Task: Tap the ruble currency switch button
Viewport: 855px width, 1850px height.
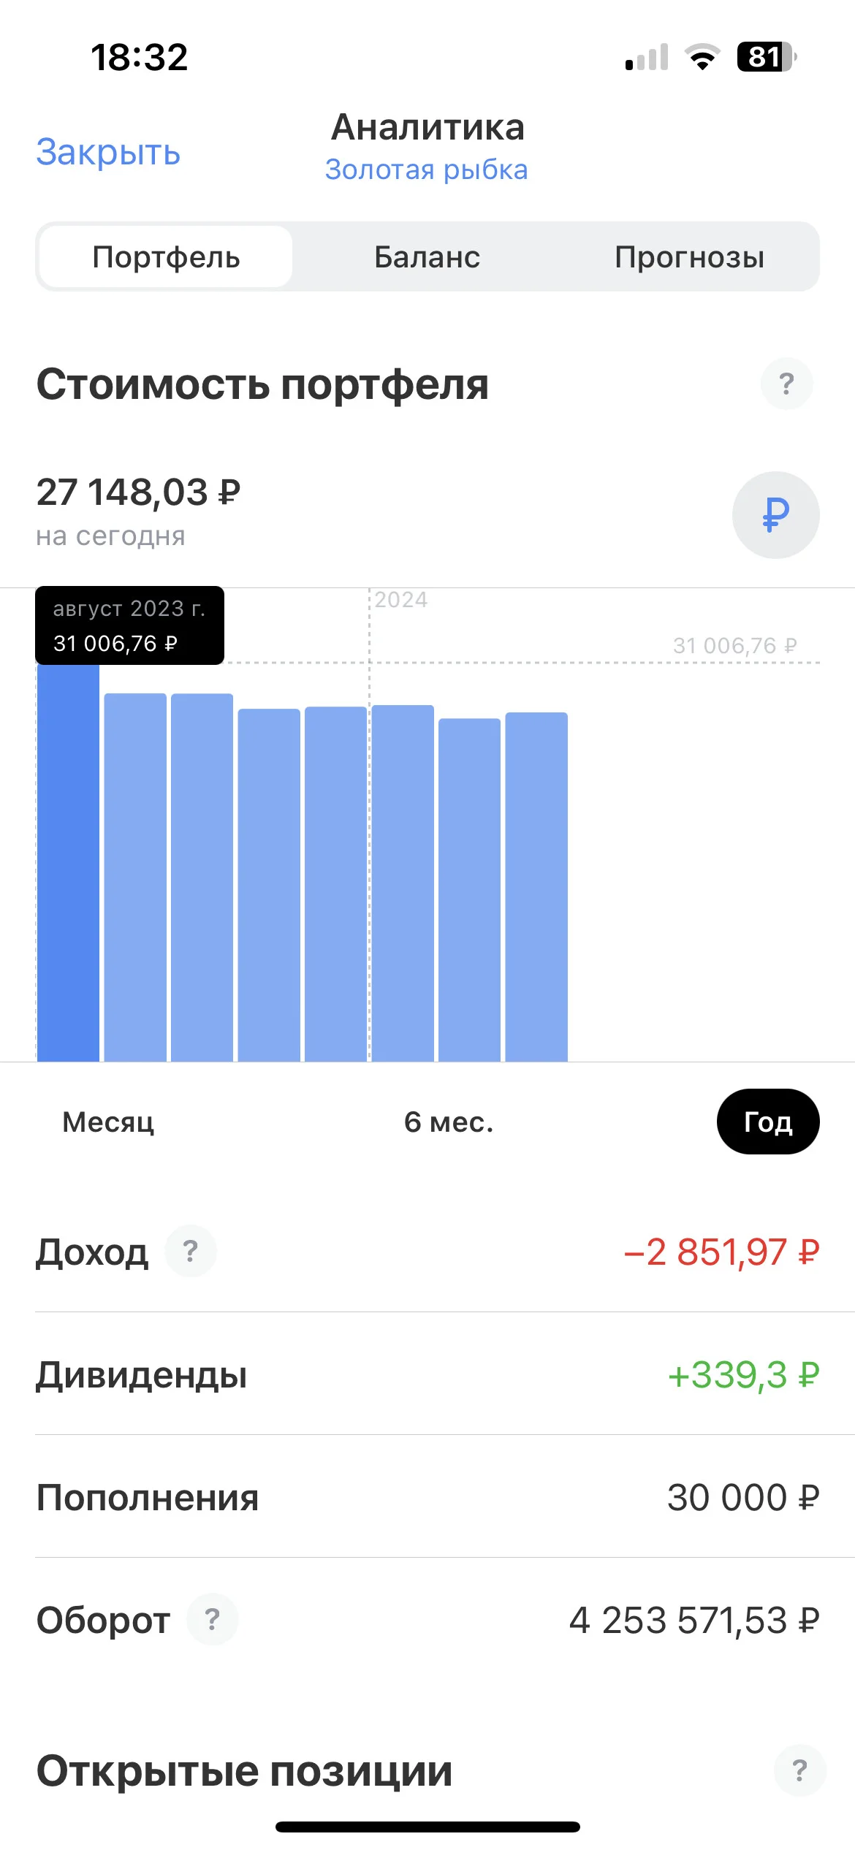Action: (775, 515)
